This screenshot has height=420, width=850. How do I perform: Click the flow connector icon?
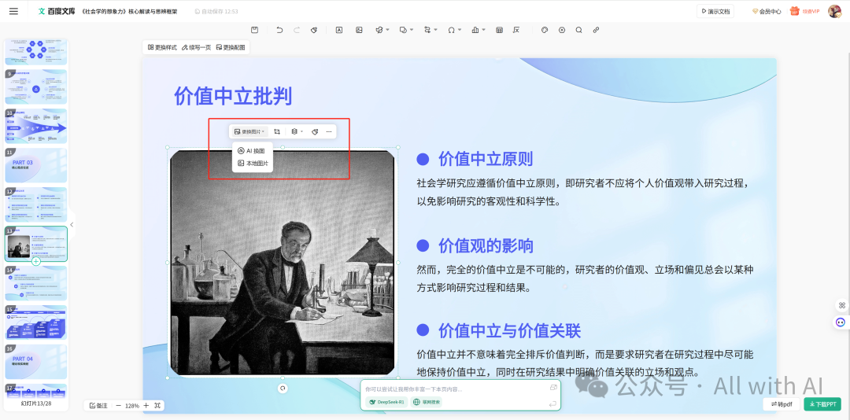427,31
